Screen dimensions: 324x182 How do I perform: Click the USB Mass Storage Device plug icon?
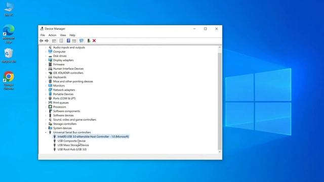55,145
